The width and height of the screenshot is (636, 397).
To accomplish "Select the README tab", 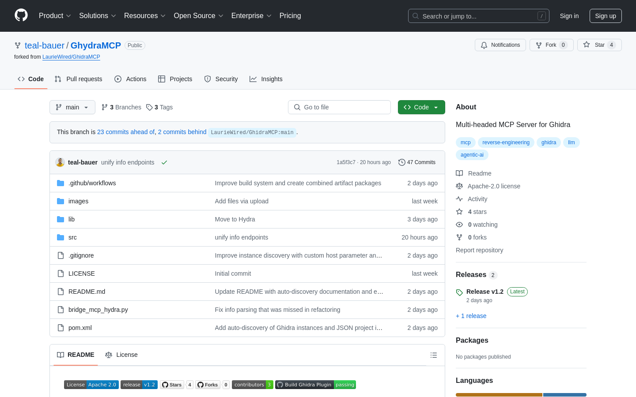I will pos(76,355).
